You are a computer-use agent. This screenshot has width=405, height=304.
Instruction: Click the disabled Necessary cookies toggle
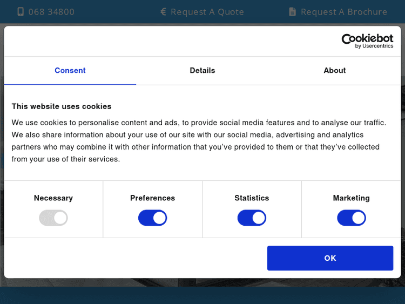[x=53, y=218]
